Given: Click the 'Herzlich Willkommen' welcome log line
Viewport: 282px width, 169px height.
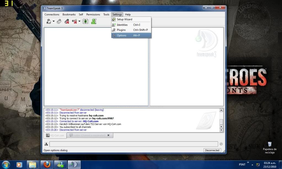Looking at the screenshot, I should 83,124.
